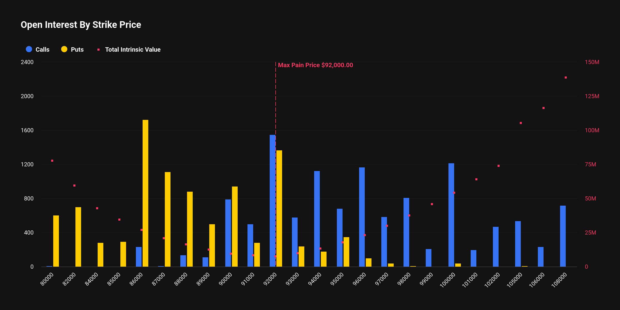Click the blue Calls legend circle
This screenshot has width=620, height=310.
[29, 49]
